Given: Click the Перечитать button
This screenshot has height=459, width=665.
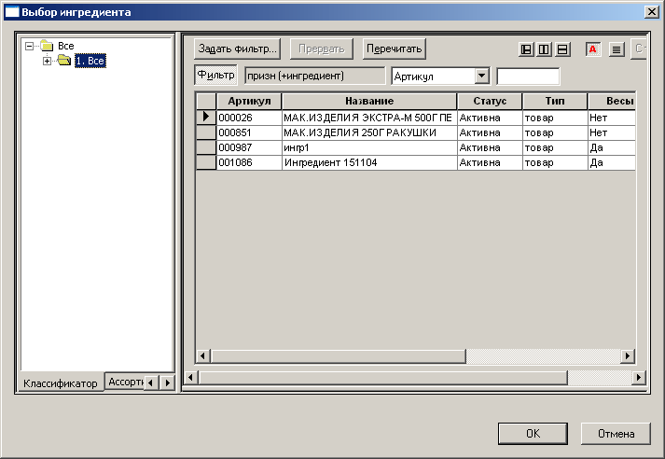Looking at the screenshot, I should click(394, 49).
